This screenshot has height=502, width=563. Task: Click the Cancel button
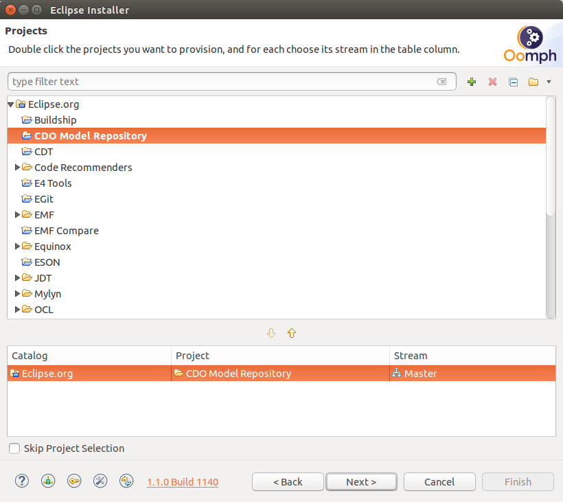(x=439, y=482)
